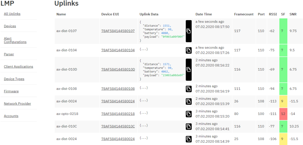Image resolution: width=303 pixels, height=145 pixels.
Task: Open the Devices menu item
Action: click(x=10, y=26)
